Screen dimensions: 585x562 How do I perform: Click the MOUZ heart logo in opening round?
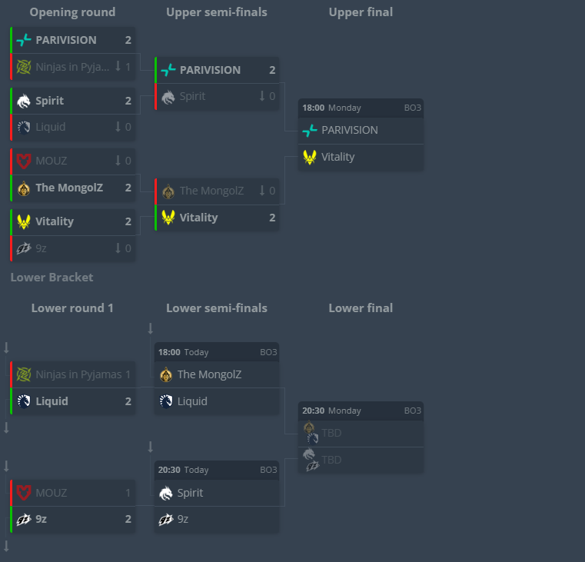(x=24, y=161)
